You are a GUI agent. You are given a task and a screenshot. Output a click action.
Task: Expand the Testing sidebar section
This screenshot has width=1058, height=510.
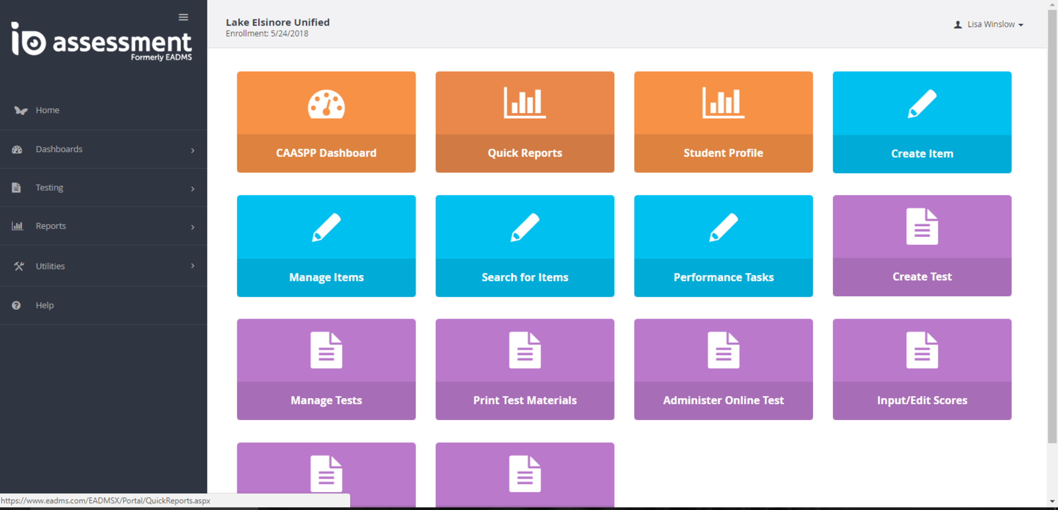[103, 188]
